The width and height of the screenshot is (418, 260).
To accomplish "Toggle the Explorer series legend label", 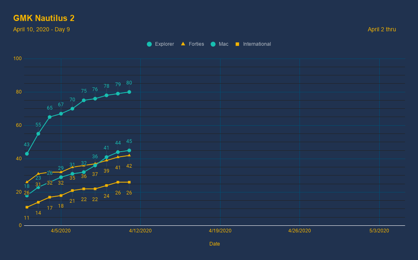I will [x=164, y=44].
